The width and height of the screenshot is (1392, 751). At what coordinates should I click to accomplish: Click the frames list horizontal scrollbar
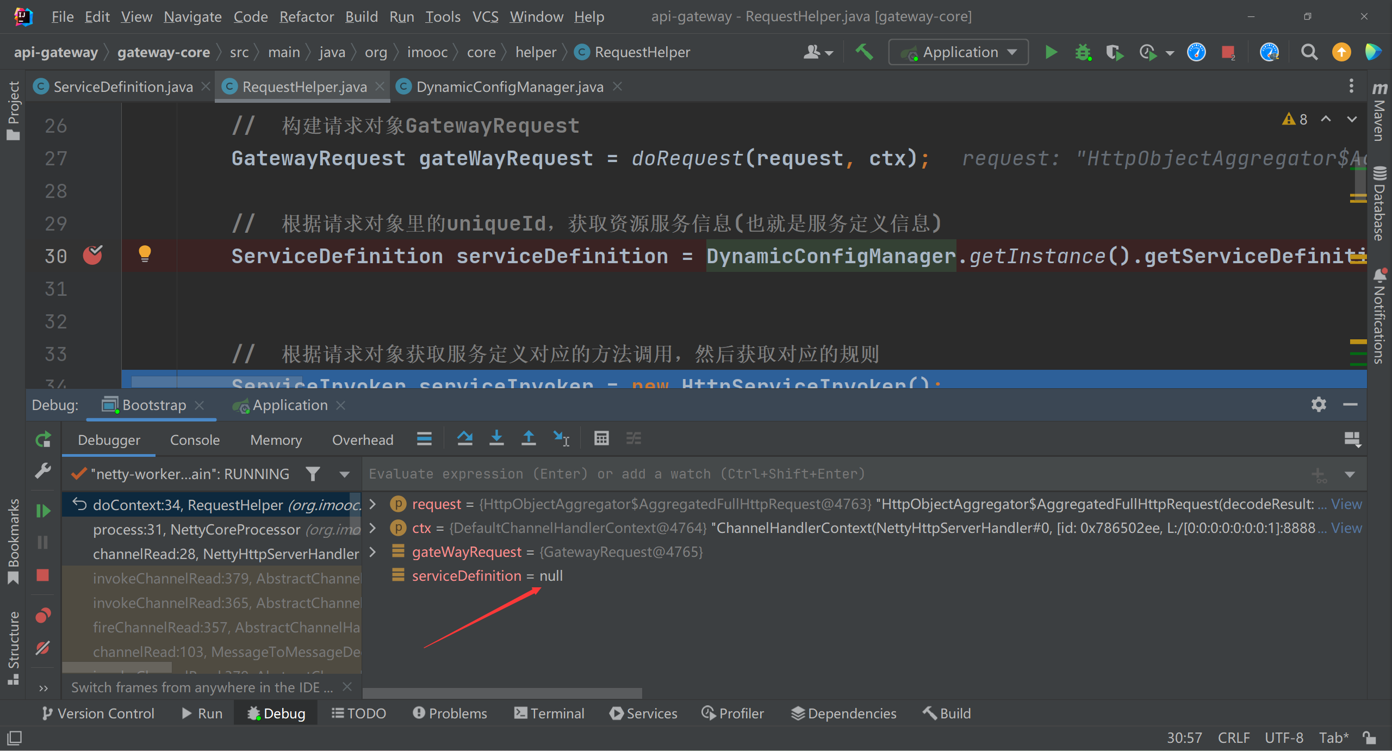(117, 667)
